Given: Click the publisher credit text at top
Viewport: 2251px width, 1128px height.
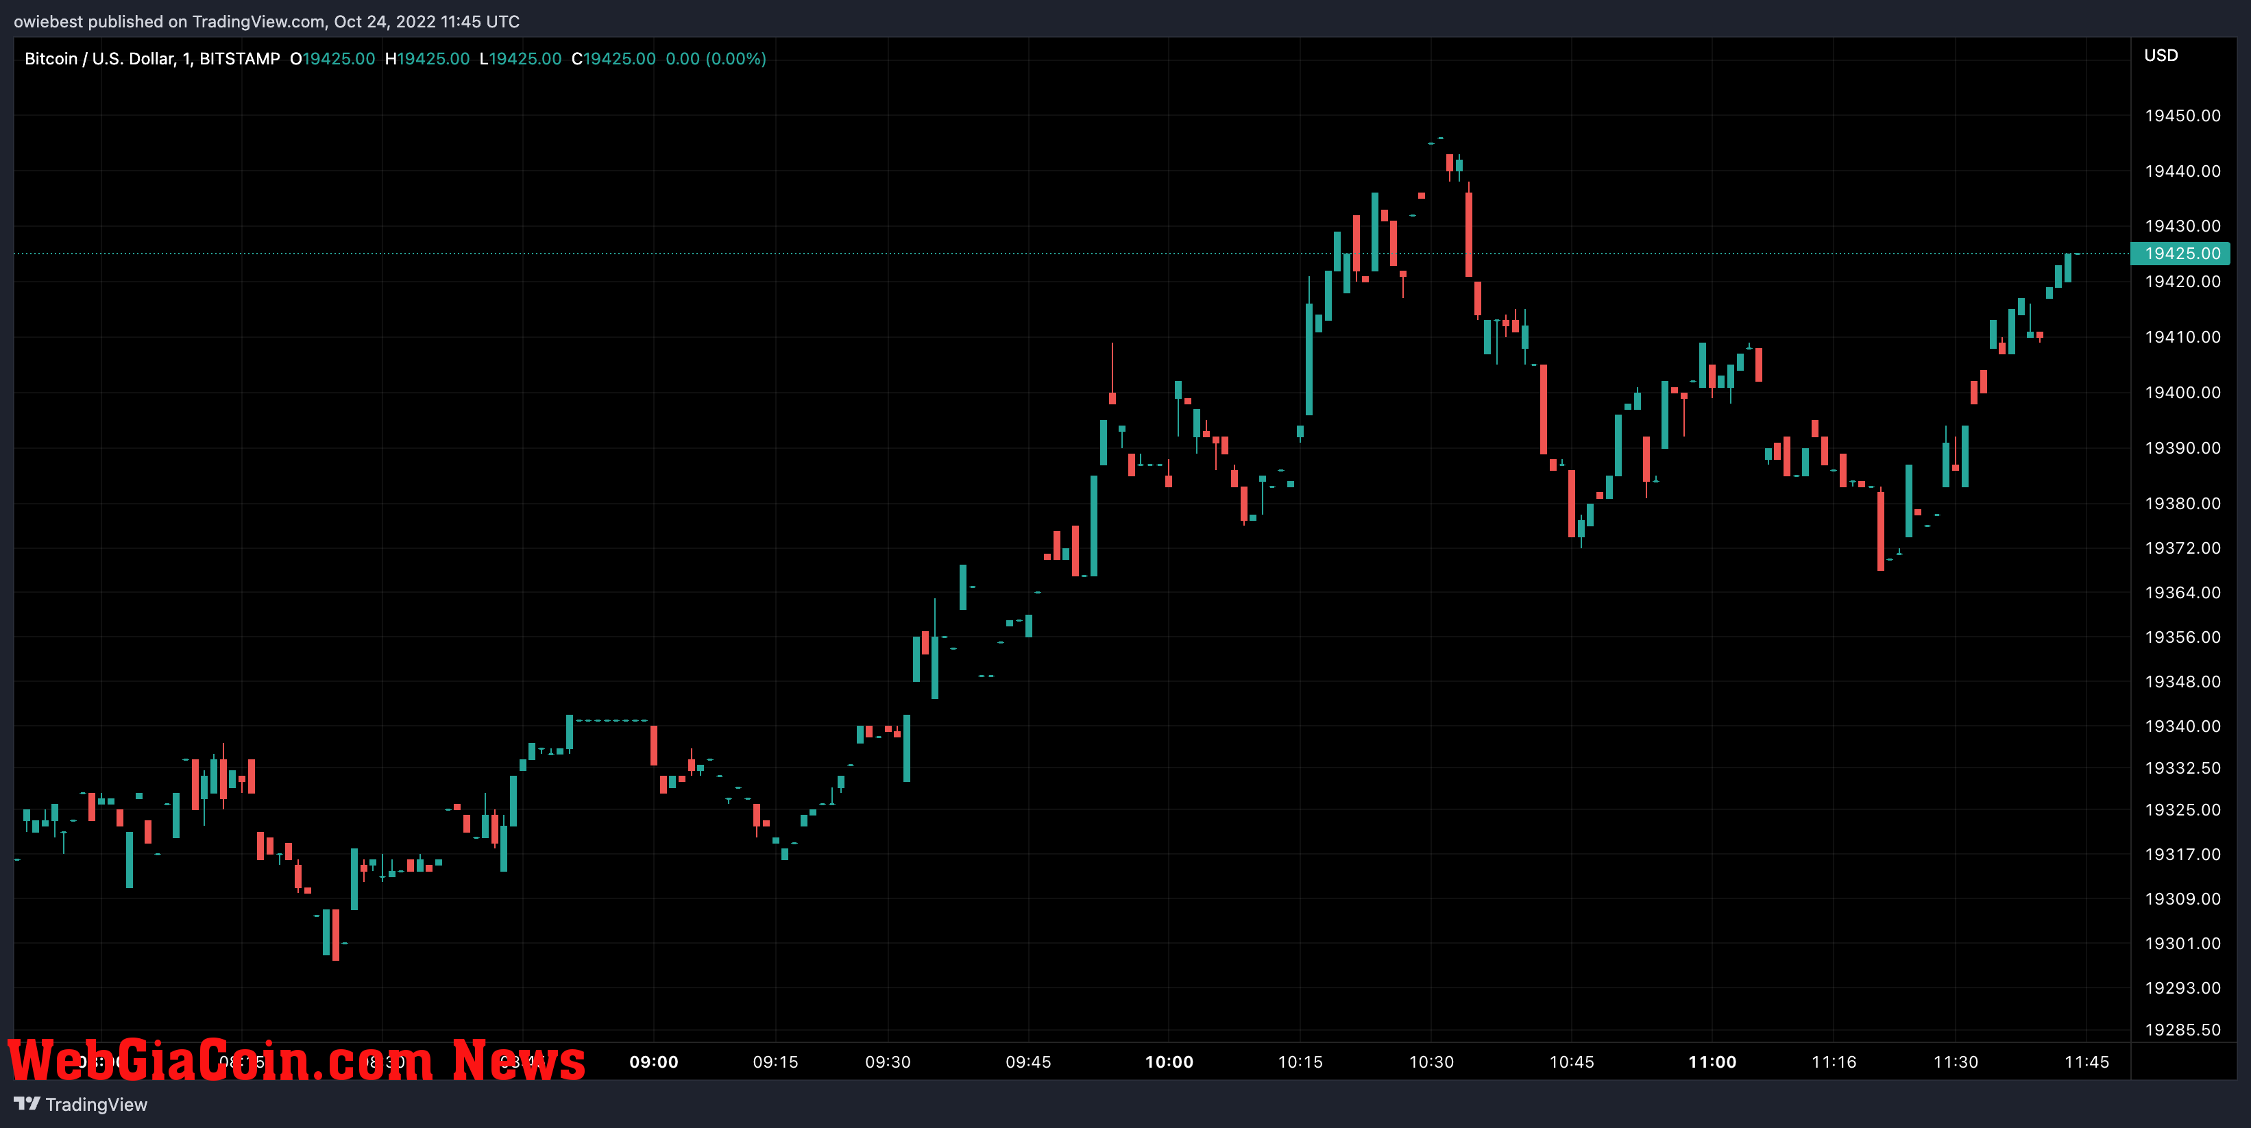Looking at the screenshot, I should [267, 22].
